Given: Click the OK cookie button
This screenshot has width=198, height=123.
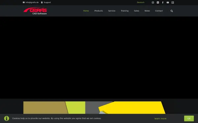Looking at the screenshot, I should tap(189, 118).
